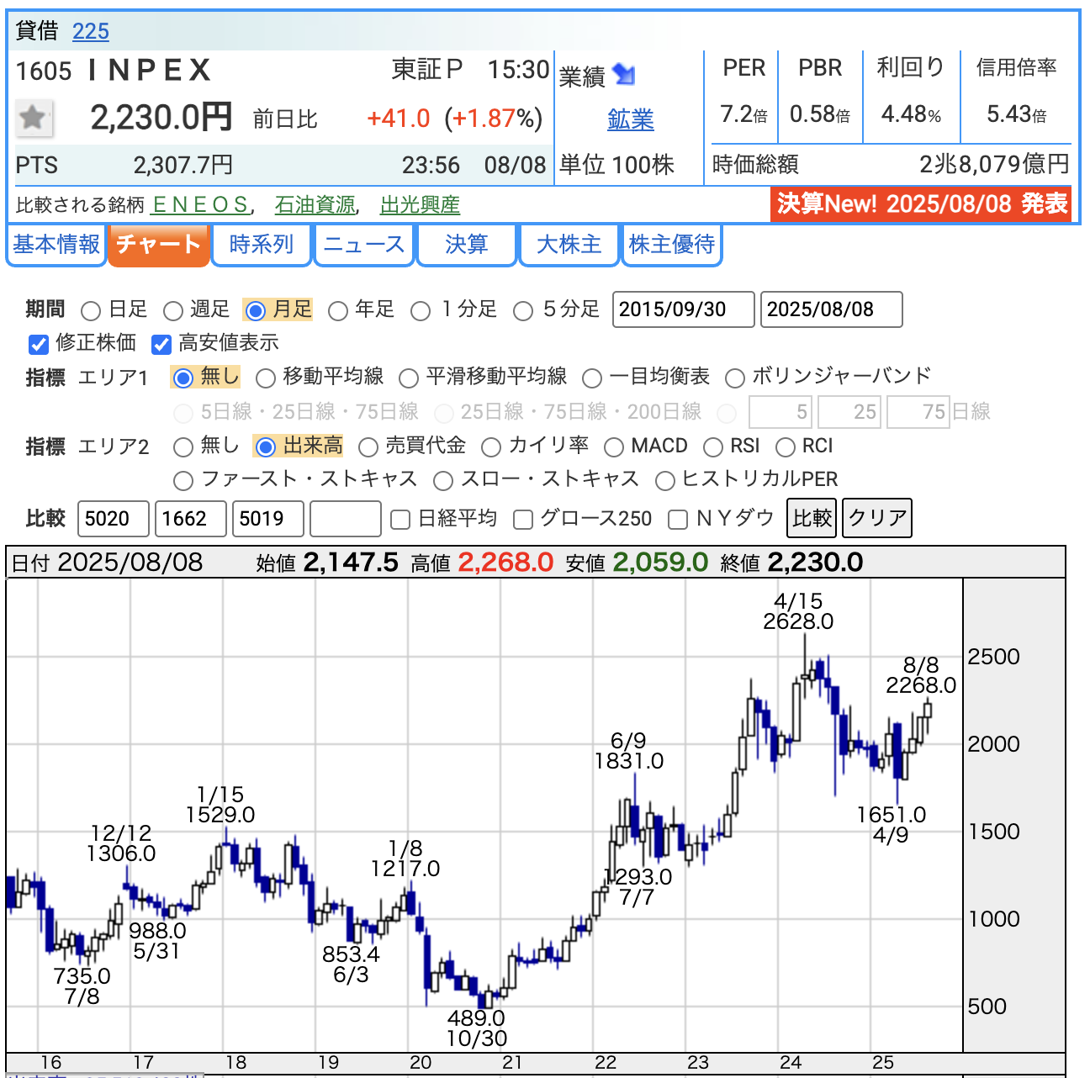Click the PER value 7.2倍
The height and width of the screenshot is (1078, 1090).
point(743,114)
